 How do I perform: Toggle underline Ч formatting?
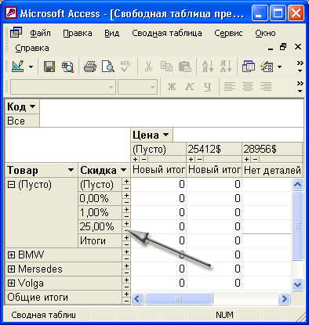[207, 87]
